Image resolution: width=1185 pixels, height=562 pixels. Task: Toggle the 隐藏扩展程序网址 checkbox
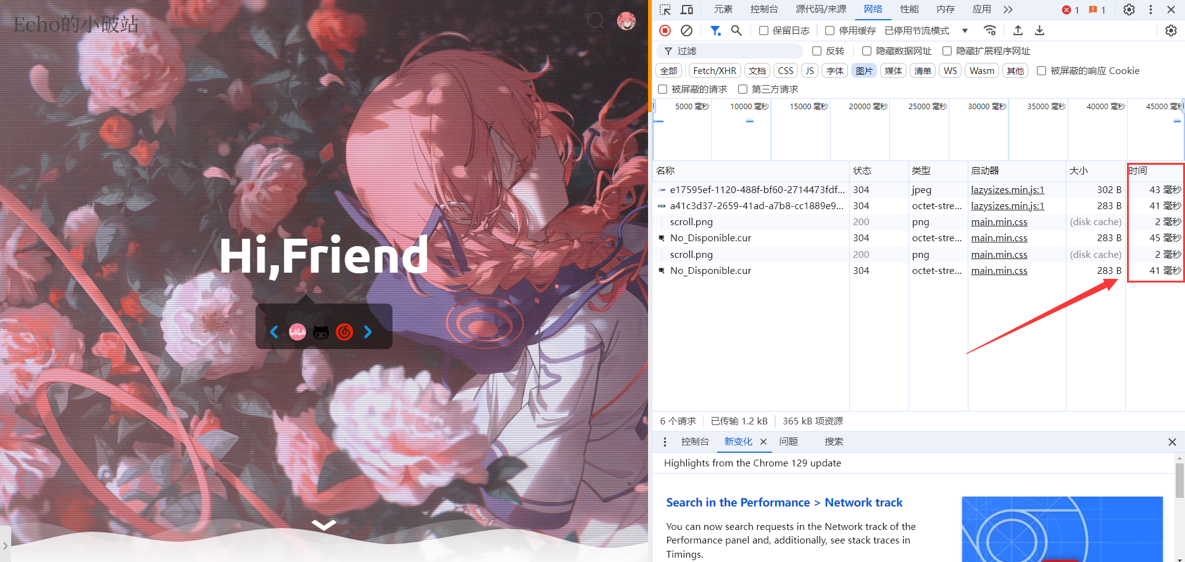tap(947, 51)
